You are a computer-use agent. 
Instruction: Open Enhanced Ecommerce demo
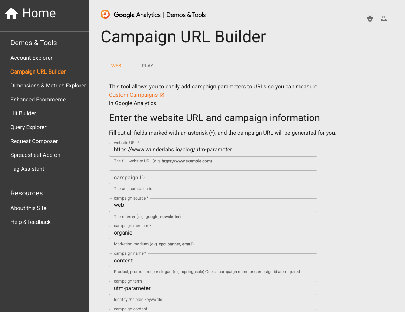38,100
